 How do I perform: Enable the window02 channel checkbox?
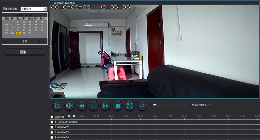click(52, 127)
